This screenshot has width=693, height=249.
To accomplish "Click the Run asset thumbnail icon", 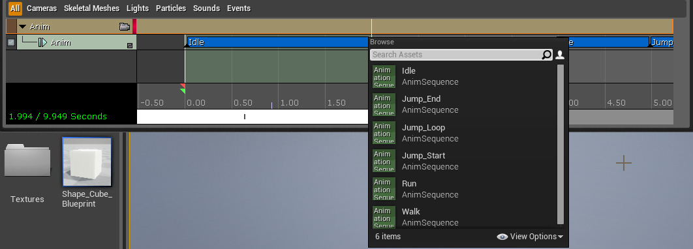I will click(384, 189).
